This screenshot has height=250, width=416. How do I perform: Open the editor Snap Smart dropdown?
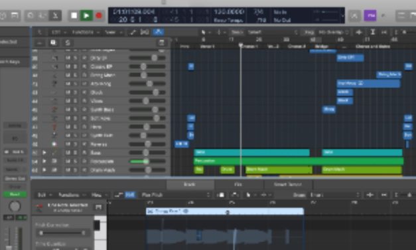pyautogui.click(x=335, y=195)
